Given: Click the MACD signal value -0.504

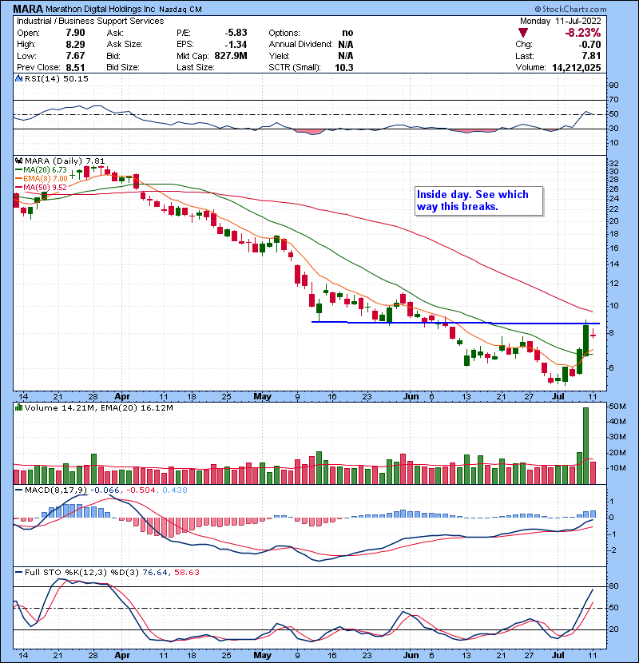Looking at the screenshot, I should [141, 490].
